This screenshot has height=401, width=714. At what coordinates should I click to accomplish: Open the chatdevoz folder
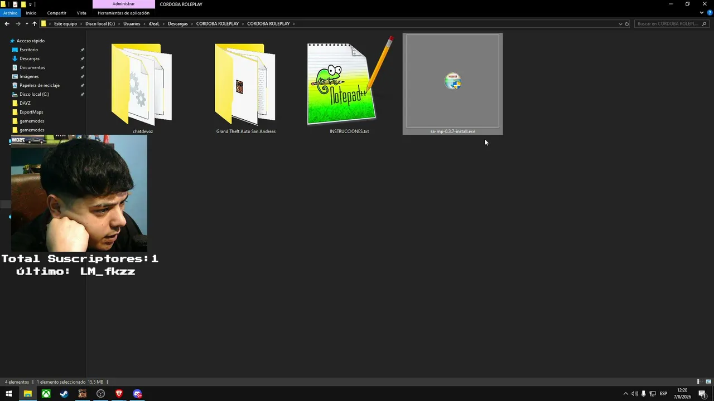point(142,85)
